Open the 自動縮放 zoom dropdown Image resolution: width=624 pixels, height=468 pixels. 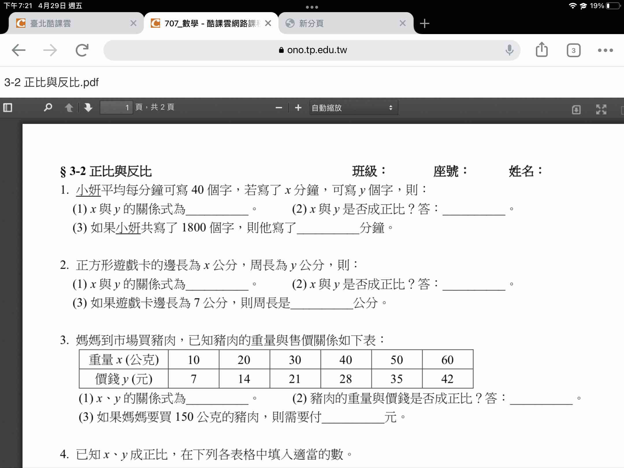pyautogui.click(x=354, y=108)
